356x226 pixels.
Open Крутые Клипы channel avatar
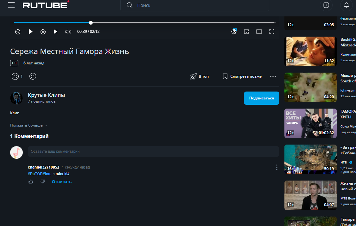[16, 98]
